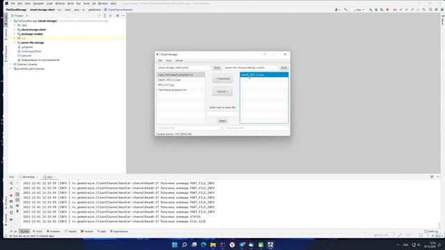Open Windows taskbar search
The image size is (445, 250).
click(184, 245)
